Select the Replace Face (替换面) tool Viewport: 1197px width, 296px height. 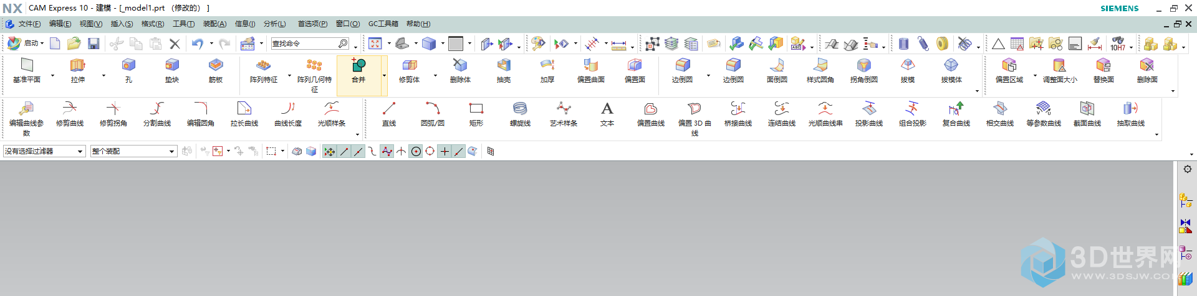click(x=1103, y=70)
